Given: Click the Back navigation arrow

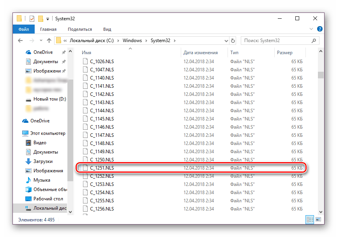Looking at the screenshot, I should pyautogui.click(x=20, y=41).
